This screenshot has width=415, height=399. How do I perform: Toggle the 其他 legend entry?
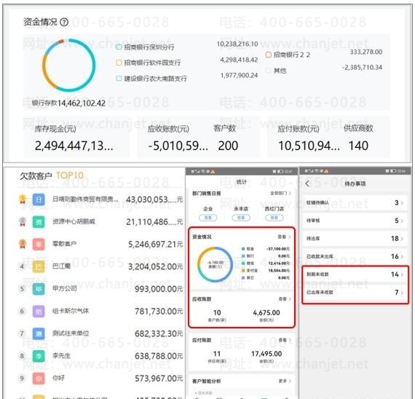pos(277,71)
